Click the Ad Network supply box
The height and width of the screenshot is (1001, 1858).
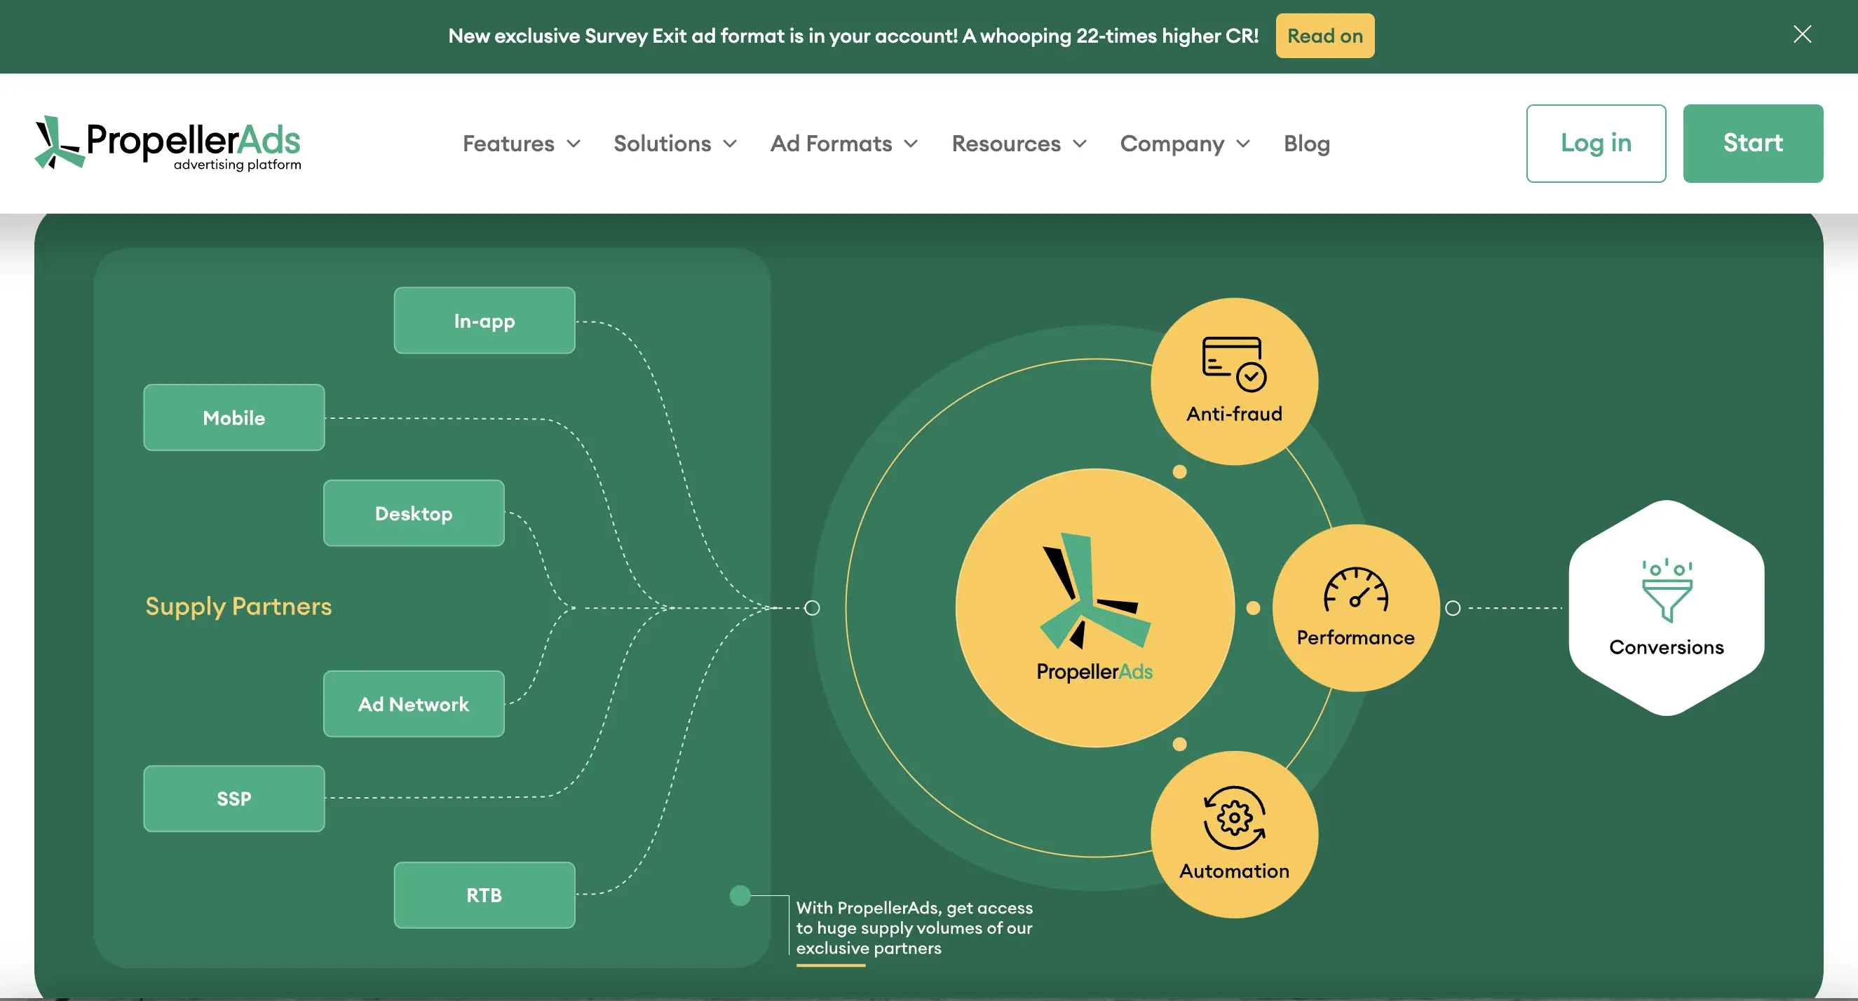tap(413, 704)
